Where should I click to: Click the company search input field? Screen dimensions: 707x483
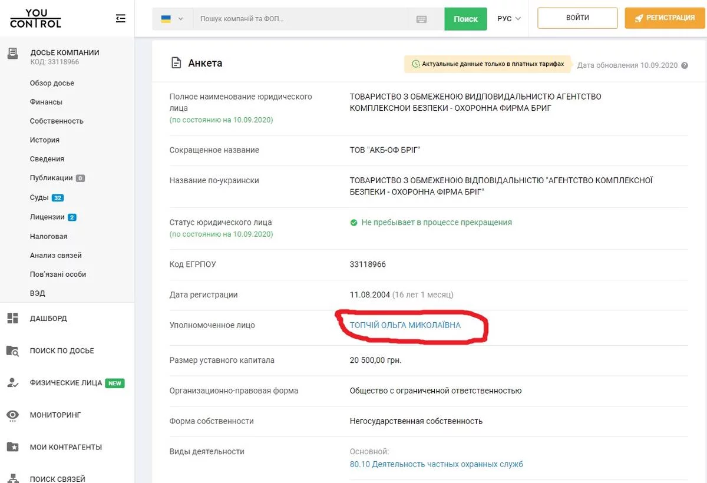[x=300, y=19]
